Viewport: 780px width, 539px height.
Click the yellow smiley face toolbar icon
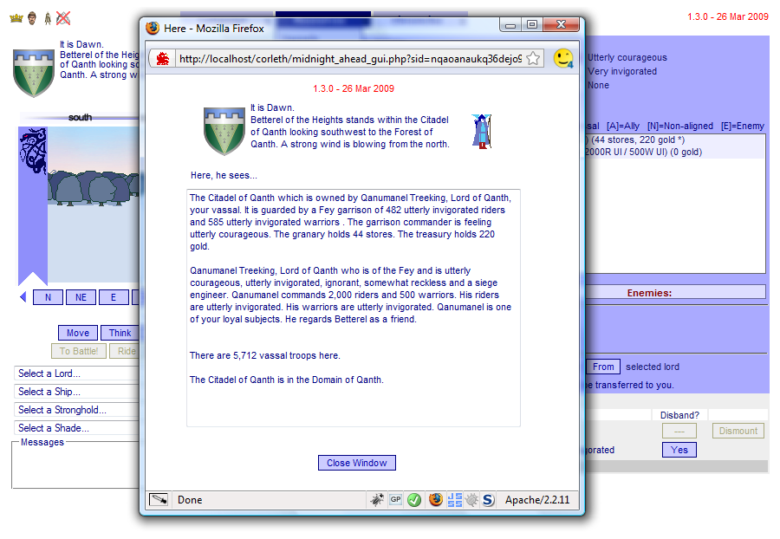coord(563,58)
